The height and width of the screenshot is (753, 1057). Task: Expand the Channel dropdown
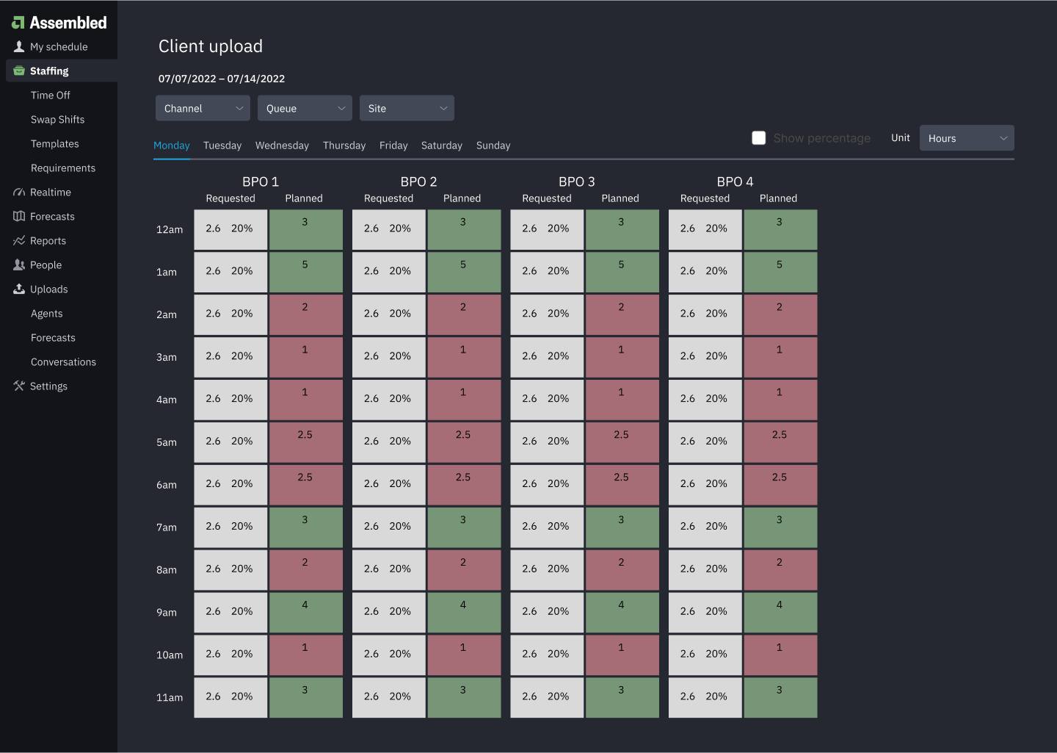203,108
